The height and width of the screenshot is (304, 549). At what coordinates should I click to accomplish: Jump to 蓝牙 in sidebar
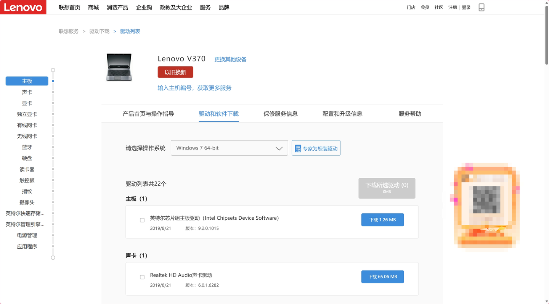pos(27,147)
